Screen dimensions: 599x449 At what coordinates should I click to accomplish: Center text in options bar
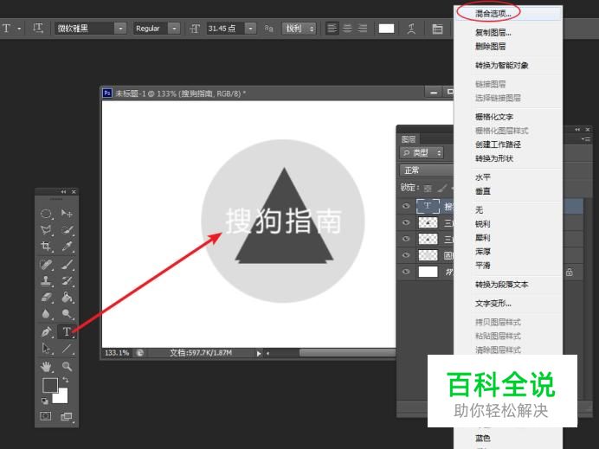(x=347, y=29)
